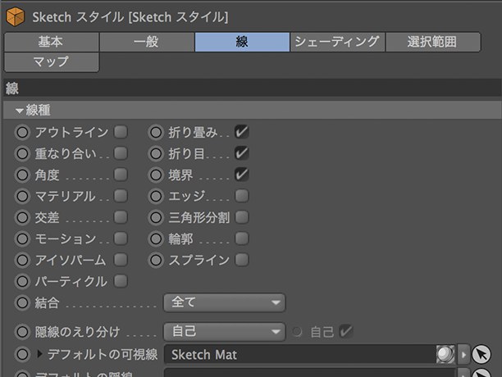
Task: Enable the アイソパーム checkbox
Action: click(x=121, y=260)
